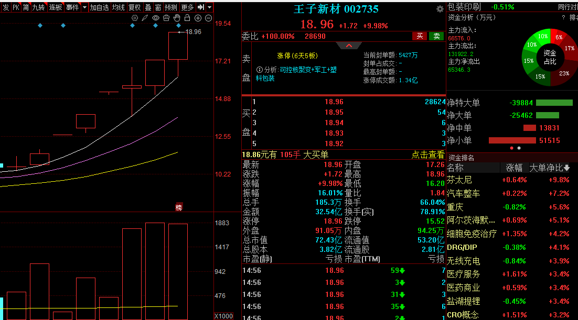578x320 pixels.
Task: Click the 涨停(6天5板) label
Action: pos(297,56)
